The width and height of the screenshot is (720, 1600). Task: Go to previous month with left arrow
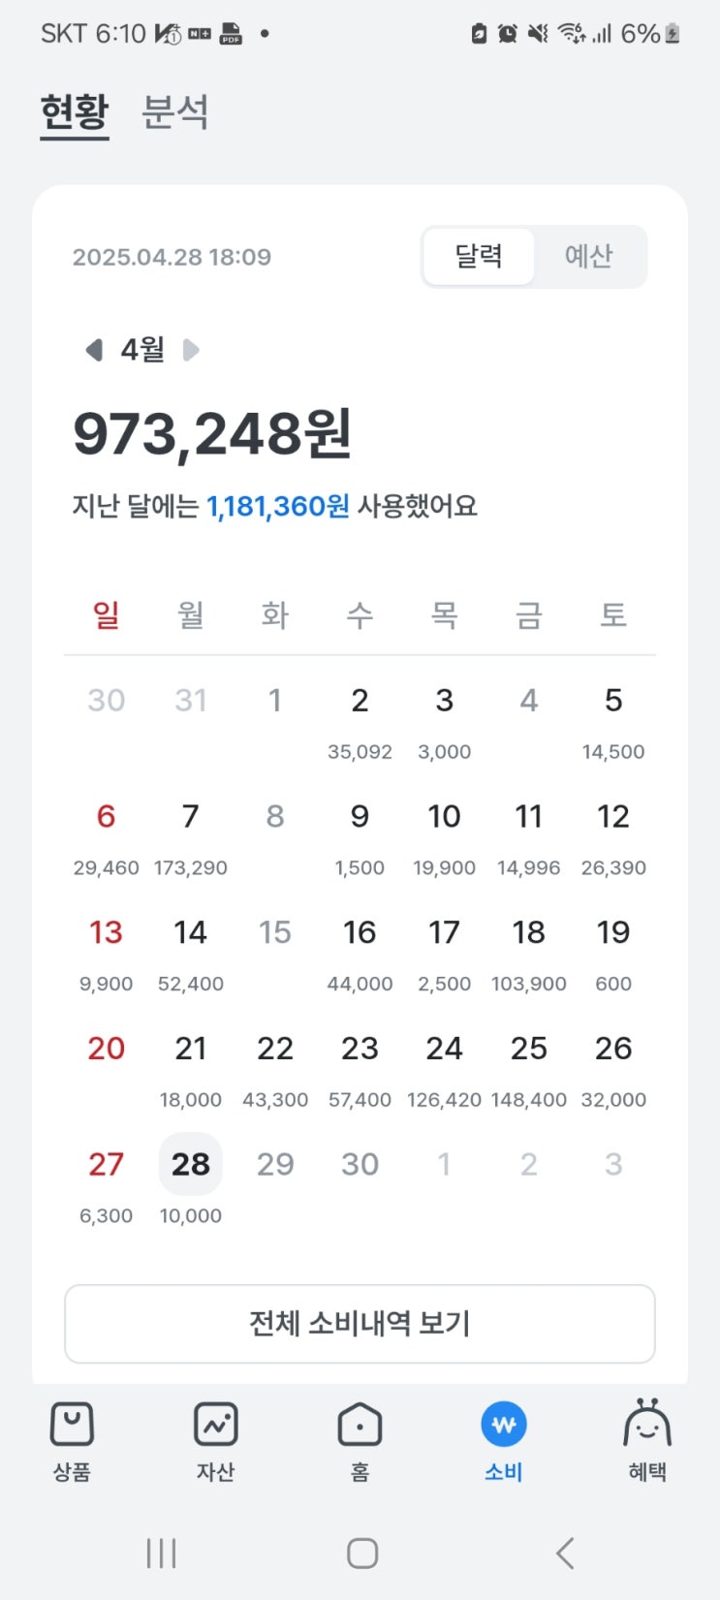(x=94, y=350)
